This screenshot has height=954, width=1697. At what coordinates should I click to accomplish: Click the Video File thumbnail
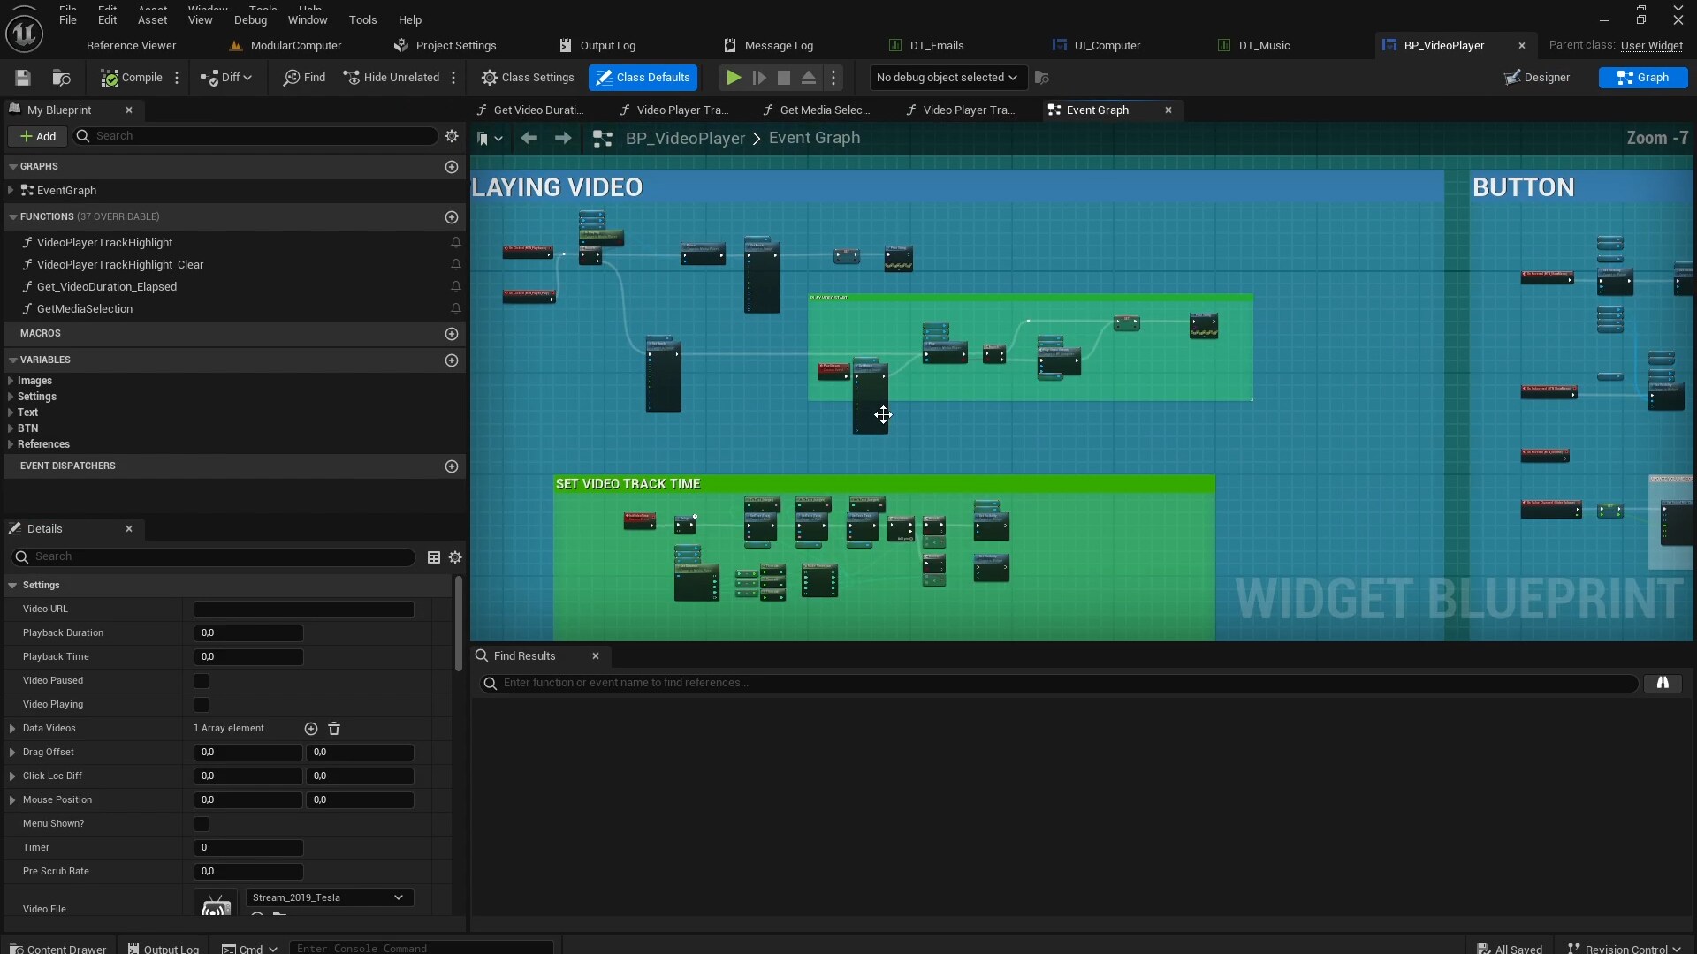[x=216, y=904]
